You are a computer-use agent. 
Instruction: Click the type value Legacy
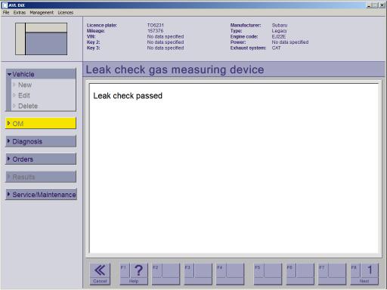pos(279,31)
